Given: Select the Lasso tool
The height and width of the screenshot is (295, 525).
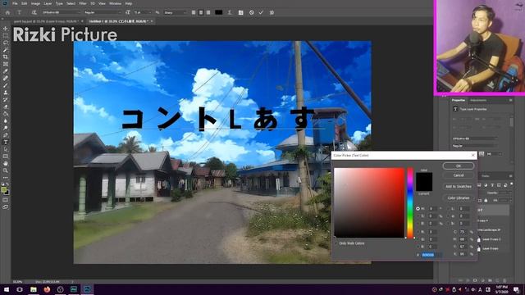Looking at the screenshot, I should 6,43.
